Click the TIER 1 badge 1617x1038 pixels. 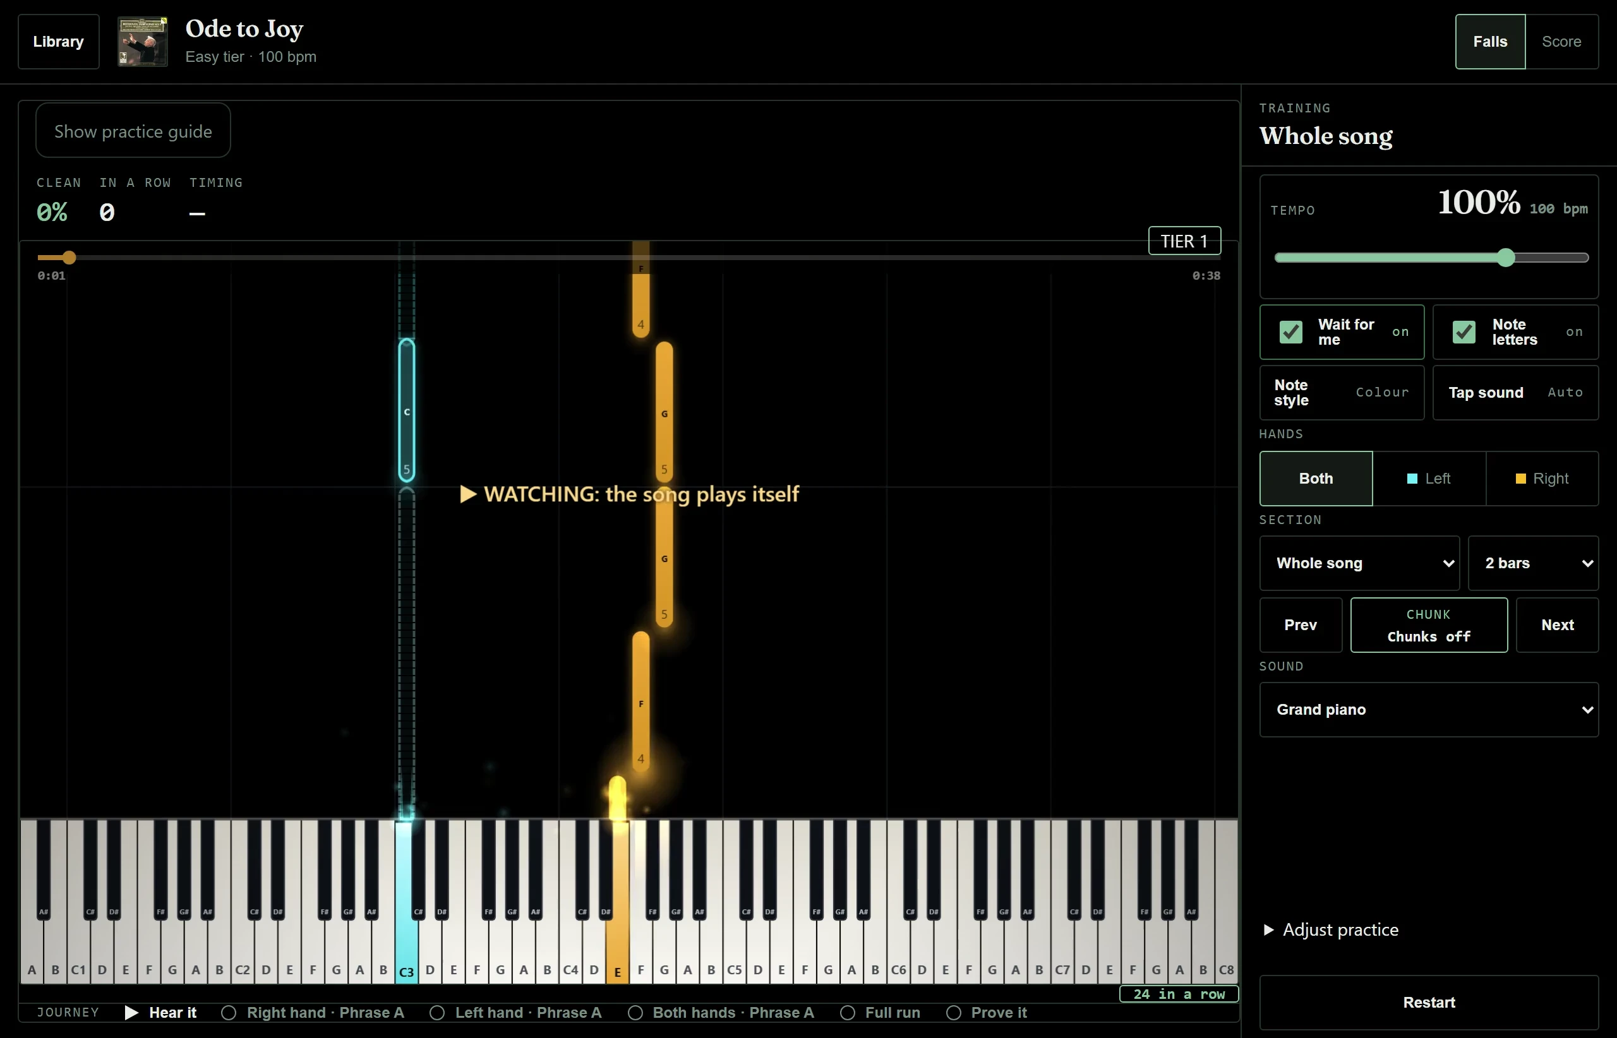pos(1184,241)
